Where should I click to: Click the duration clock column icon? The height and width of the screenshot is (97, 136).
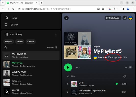point(125,76)
